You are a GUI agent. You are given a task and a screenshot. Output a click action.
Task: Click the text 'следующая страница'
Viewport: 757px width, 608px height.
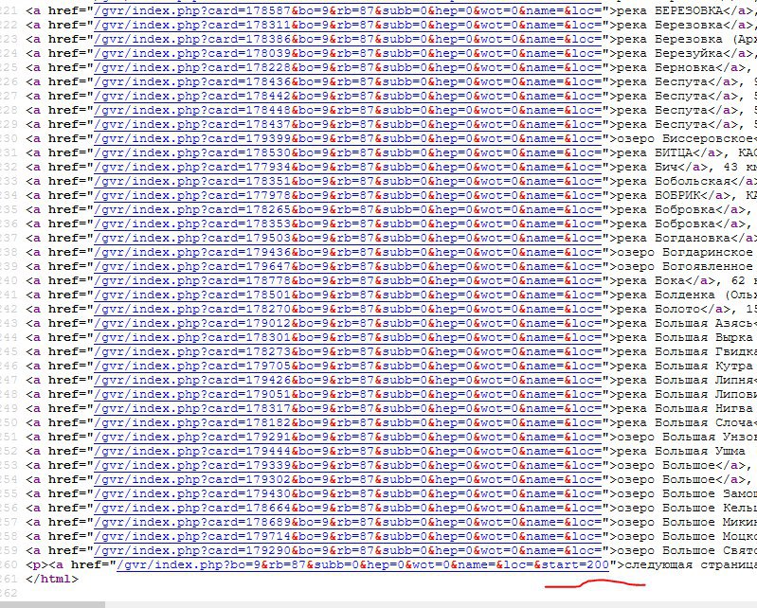click(x=691, y=565)
